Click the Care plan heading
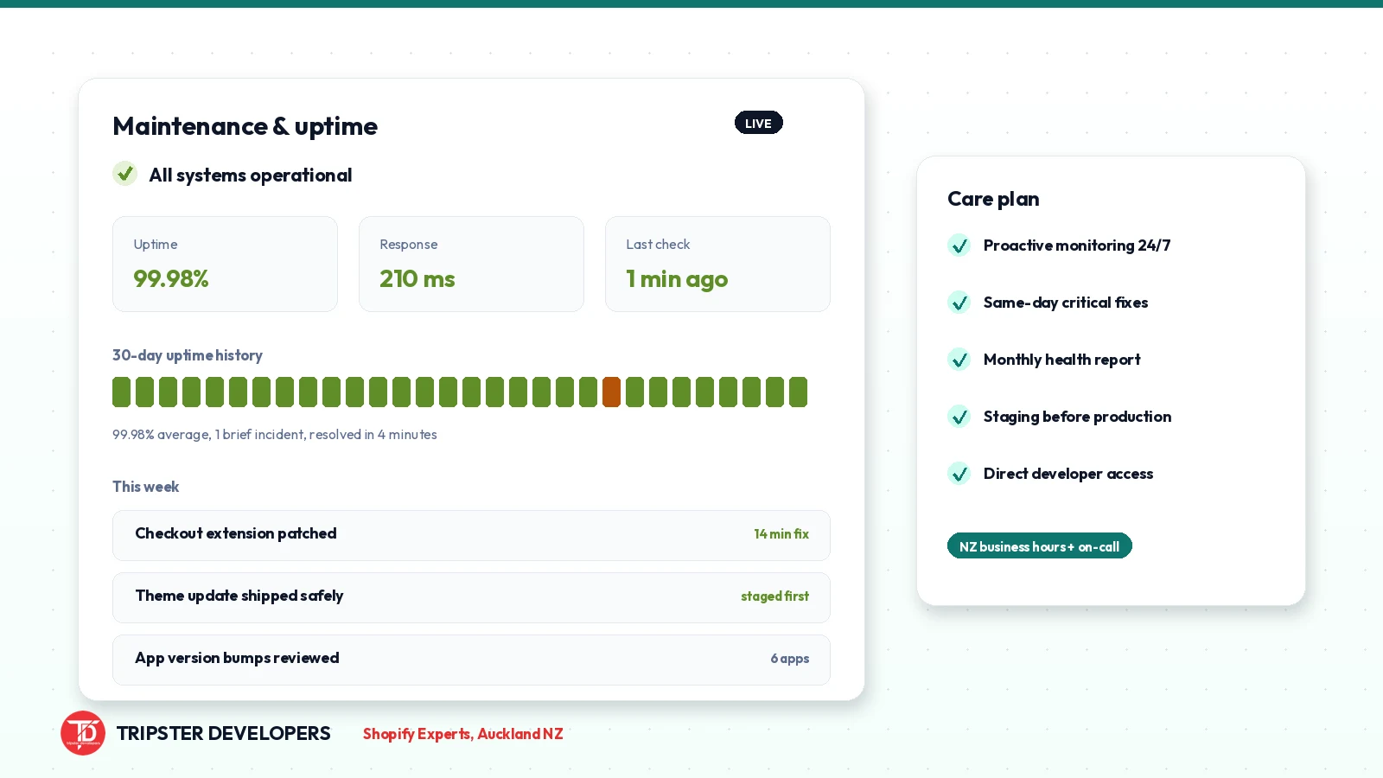The height and width of the screenshot is (778, 1383). [x=993, y=200]
